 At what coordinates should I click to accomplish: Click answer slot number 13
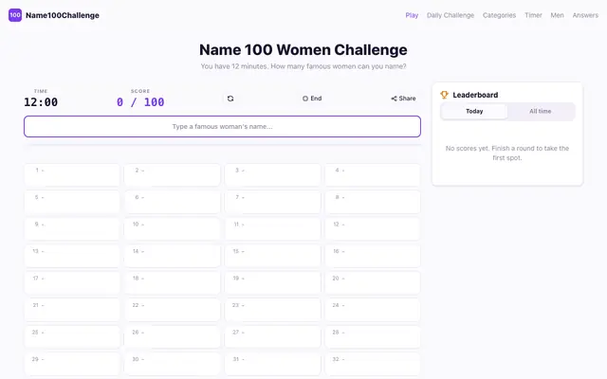[72, 256]
